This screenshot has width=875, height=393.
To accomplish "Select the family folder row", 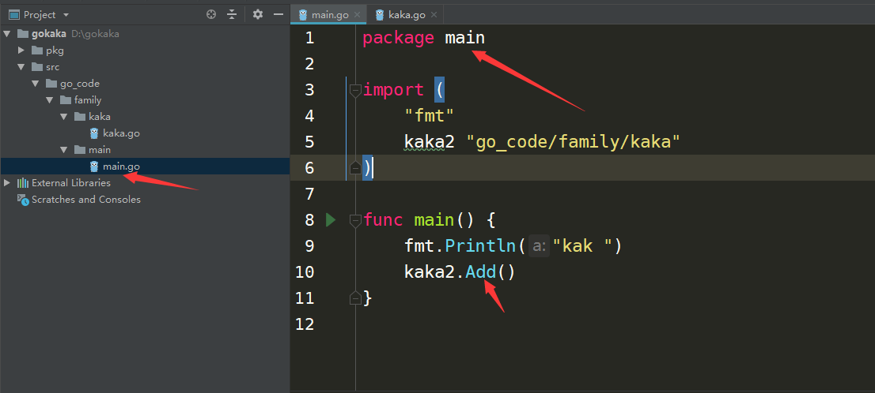I will tap(145, 100).
